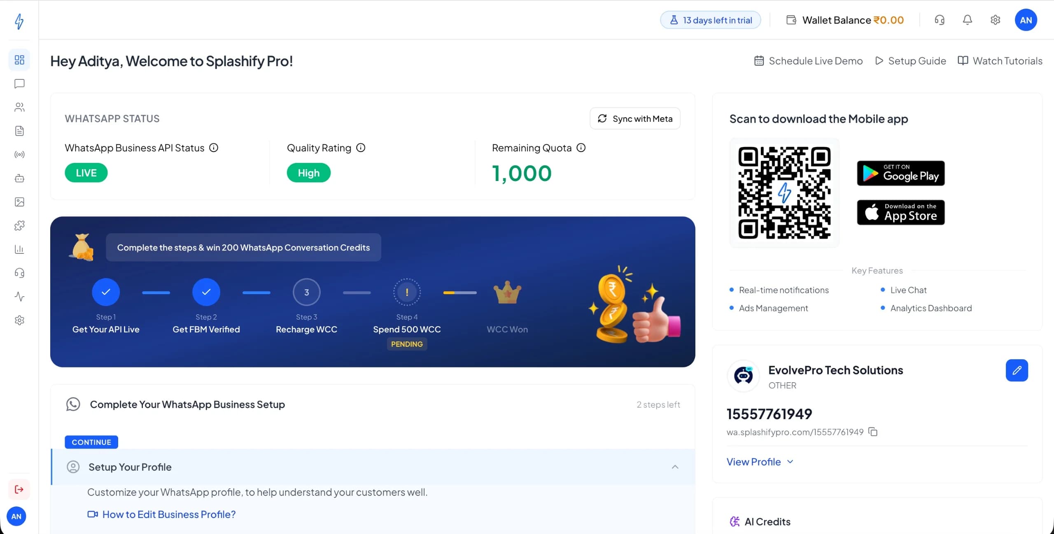The image size is (1054, 534).
Task: Click Step 3 Recharge WCC progress marker
Action: [x=306, y=292]
